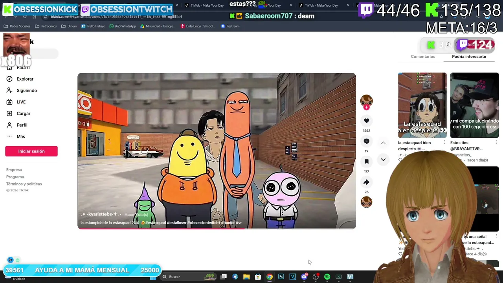
Task: Open more options for 'Estos tíos @BRAYANTTVR'
Action: click(497, 142)
